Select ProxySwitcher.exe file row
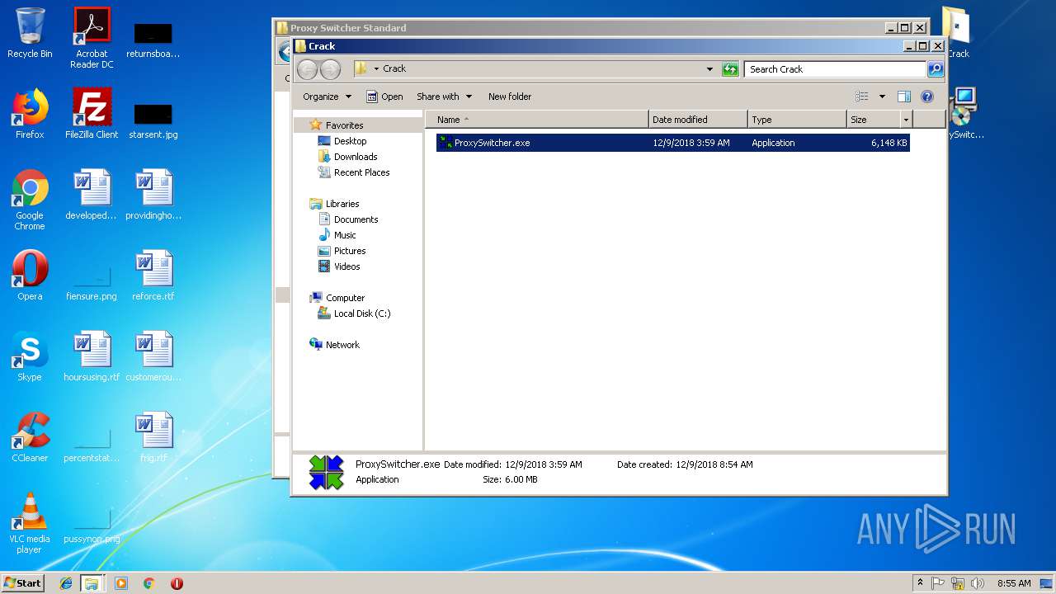 coord(672,143)
